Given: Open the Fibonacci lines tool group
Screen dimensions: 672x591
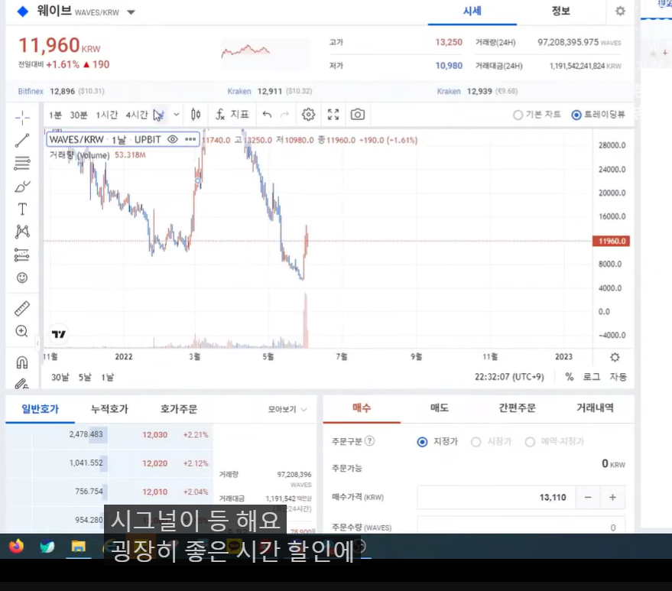Looking at the screenshot, I should click(22, 164).
